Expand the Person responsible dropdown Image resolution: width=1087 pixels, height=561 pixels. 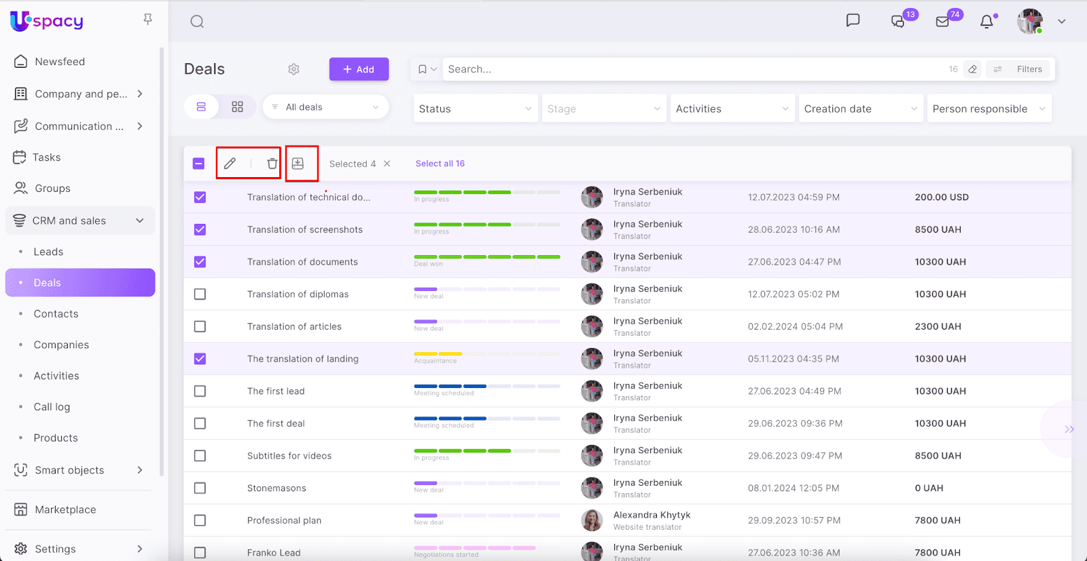[x=988, y=109]
